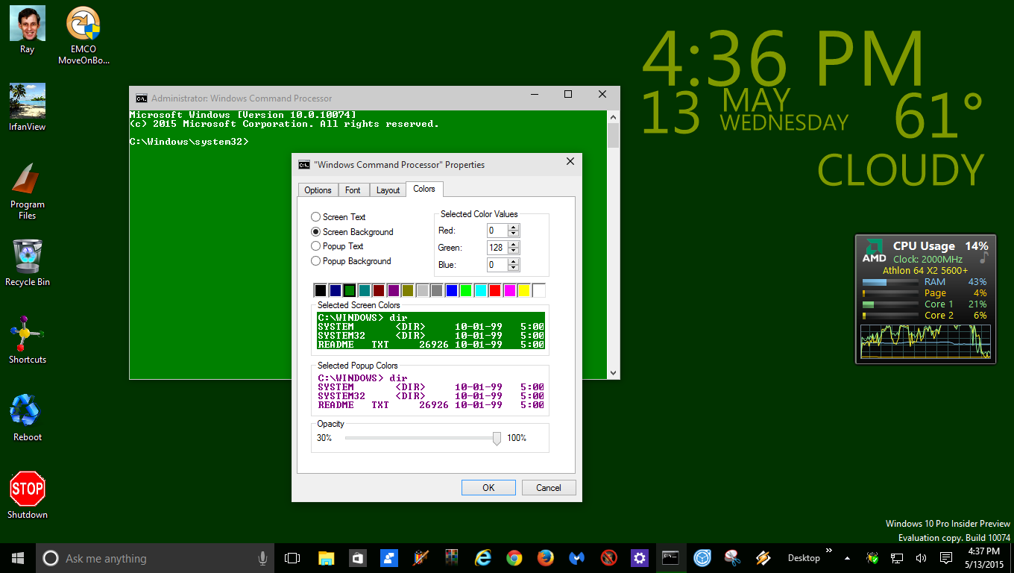This screenshot has height=573, width=1014.
Task: Switch to the Font tab
Action: (x=353, y=190)
